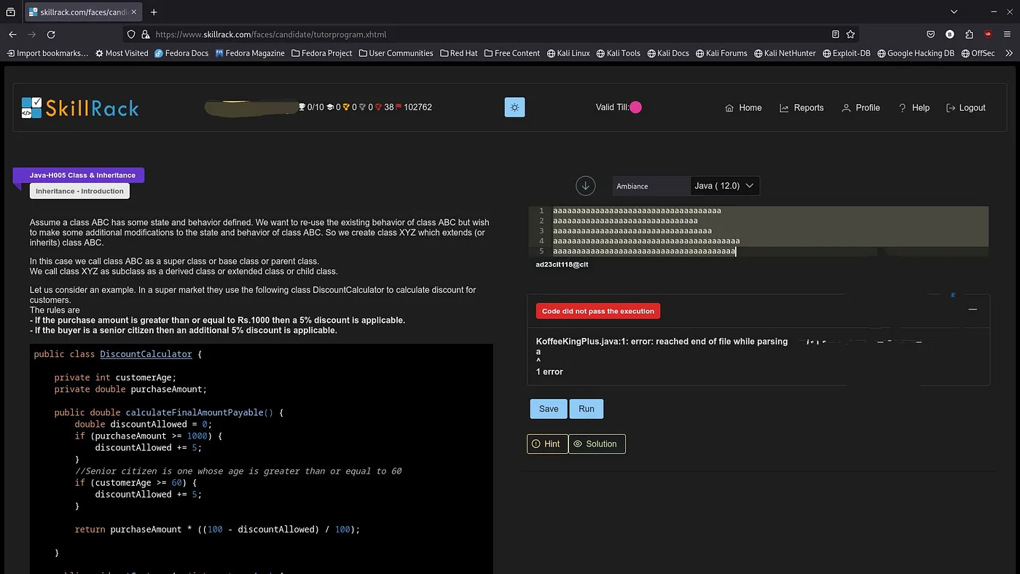
Task: Log out using the Logout item
Action: pyautogui.click(x=965, y=108)
